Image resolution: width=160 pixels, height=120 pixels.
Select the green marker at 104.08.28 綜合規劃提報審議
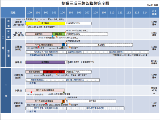click(x=64, y=92)
